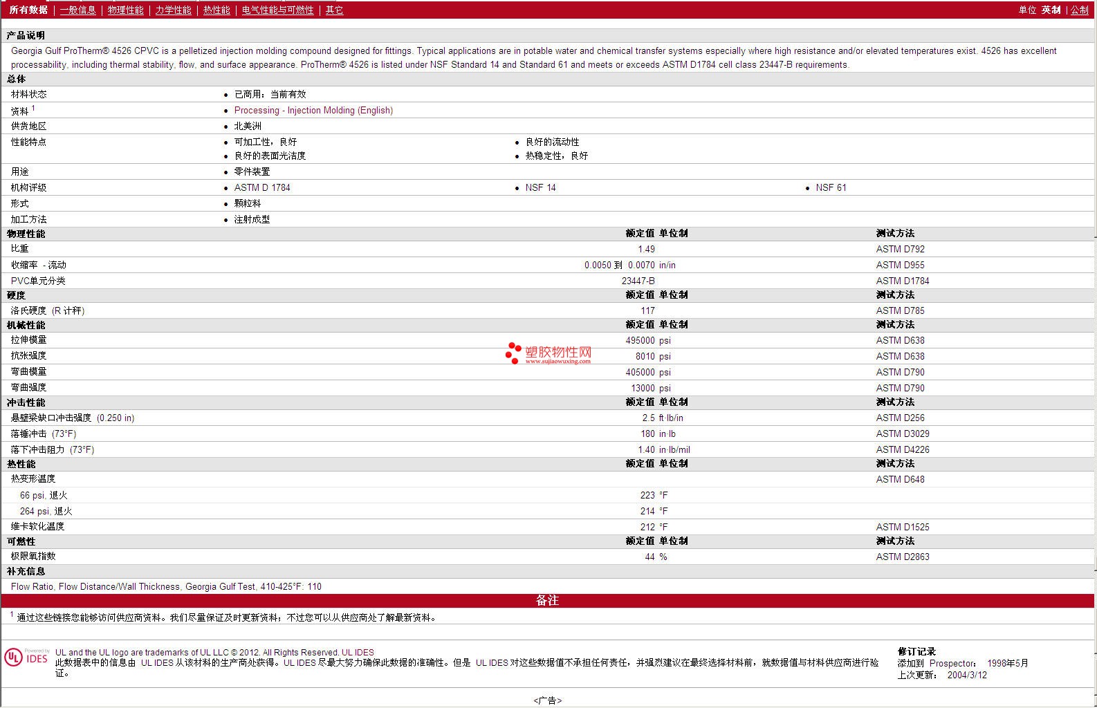Click ASTM D4226 in 落下冲击阻力 row
The height and width of the screenshot is (708, 1097).
point(903,449)
